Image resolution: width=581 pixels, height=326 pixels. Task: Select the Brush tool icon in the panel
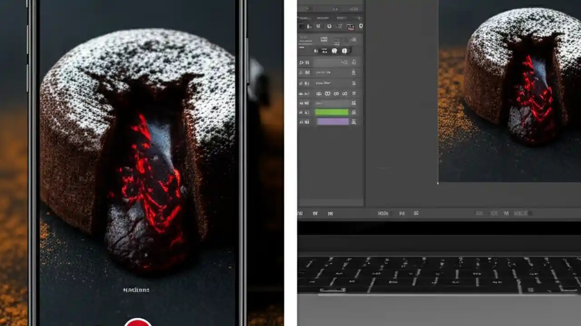pyautogui.click(x=318, y=26)
